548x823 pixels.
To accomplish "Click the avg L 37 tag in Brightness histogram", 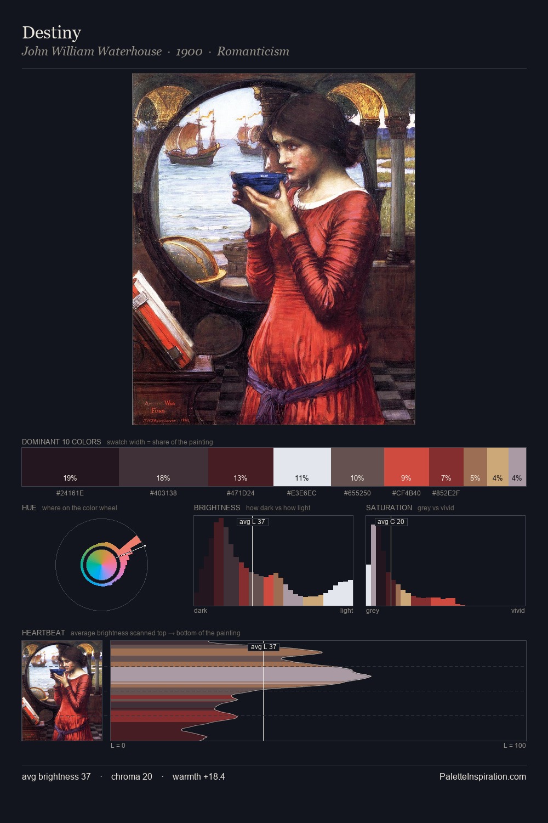I will [x=252, y=522].
